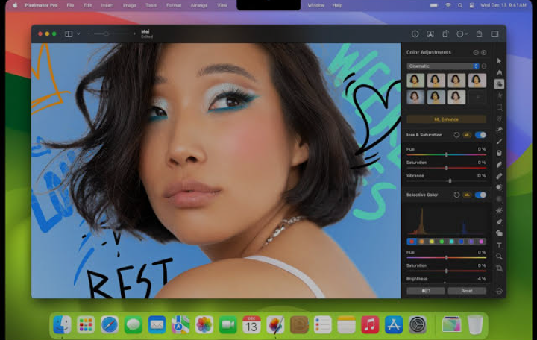Open the image info icon in toolbar
Viewport: 537px width, 340px height.
tap(415, 34)
